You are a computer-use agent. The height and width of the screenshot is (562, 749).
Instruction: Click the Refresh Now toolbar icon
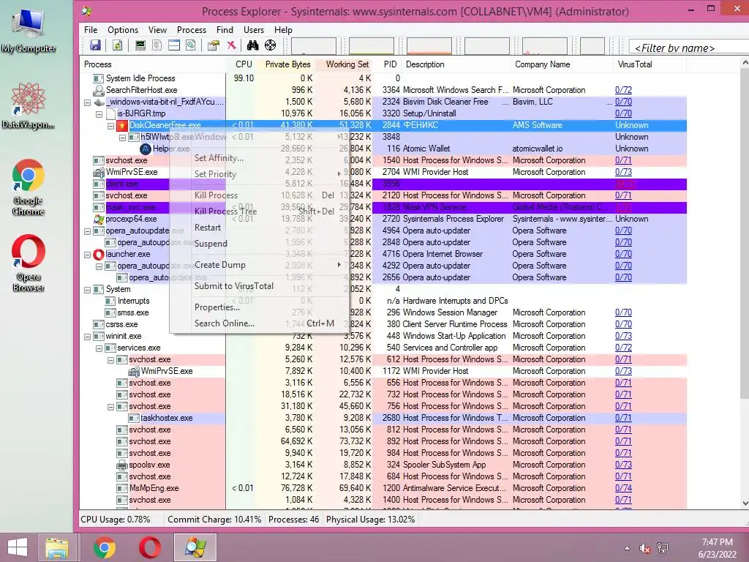(117, 45)
